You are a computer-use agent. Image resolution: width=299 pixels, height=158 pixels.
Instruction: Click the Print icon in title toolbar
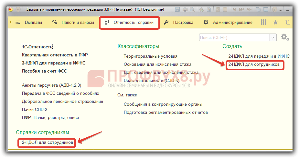(185, 10)
